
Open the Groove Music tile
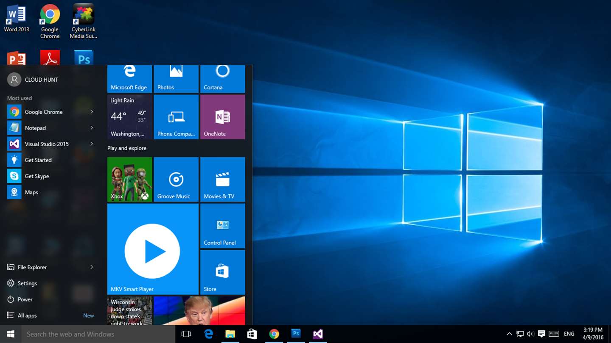click(176, 180)
